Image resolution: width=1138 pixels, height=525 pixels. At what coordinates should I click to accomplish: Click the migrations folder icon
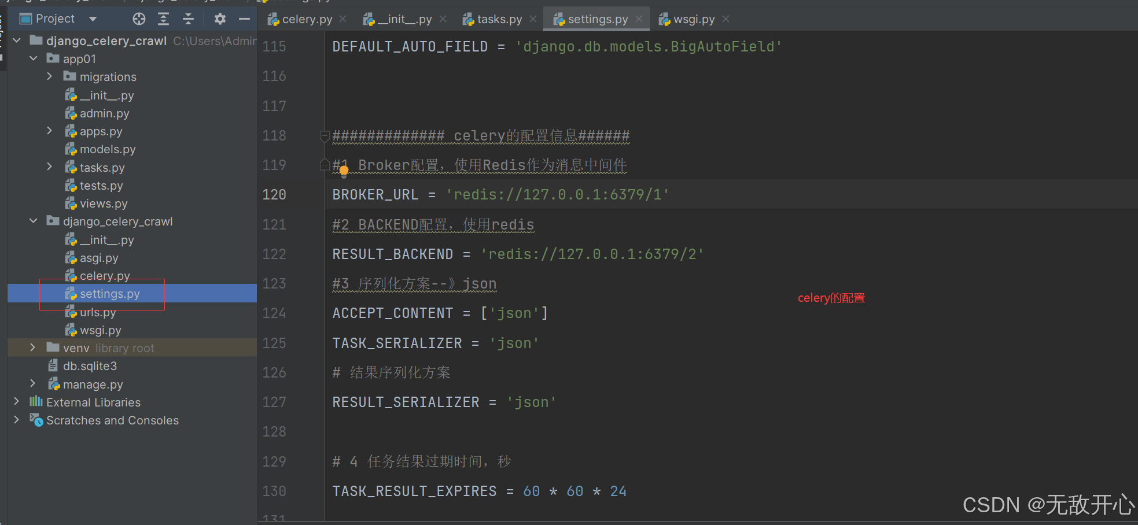(x=70, y=76)
